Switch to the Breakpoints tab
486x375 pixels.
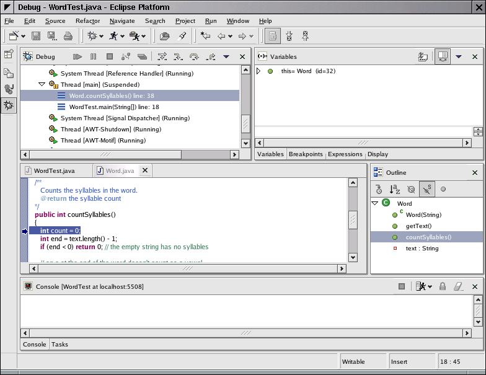(306, 154)
